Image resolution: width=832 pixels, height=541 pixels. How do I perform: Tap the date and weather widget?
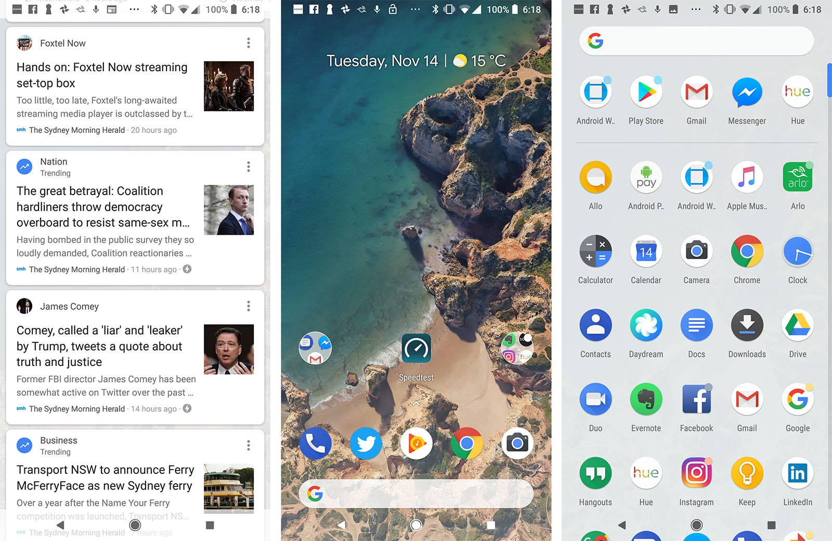[x=416, y=61]
